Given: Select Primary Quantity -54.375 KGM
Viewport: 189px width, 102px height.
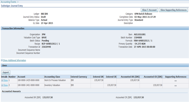Looking at the screenshot, I should pyautogui.click(x=140, y=44).
